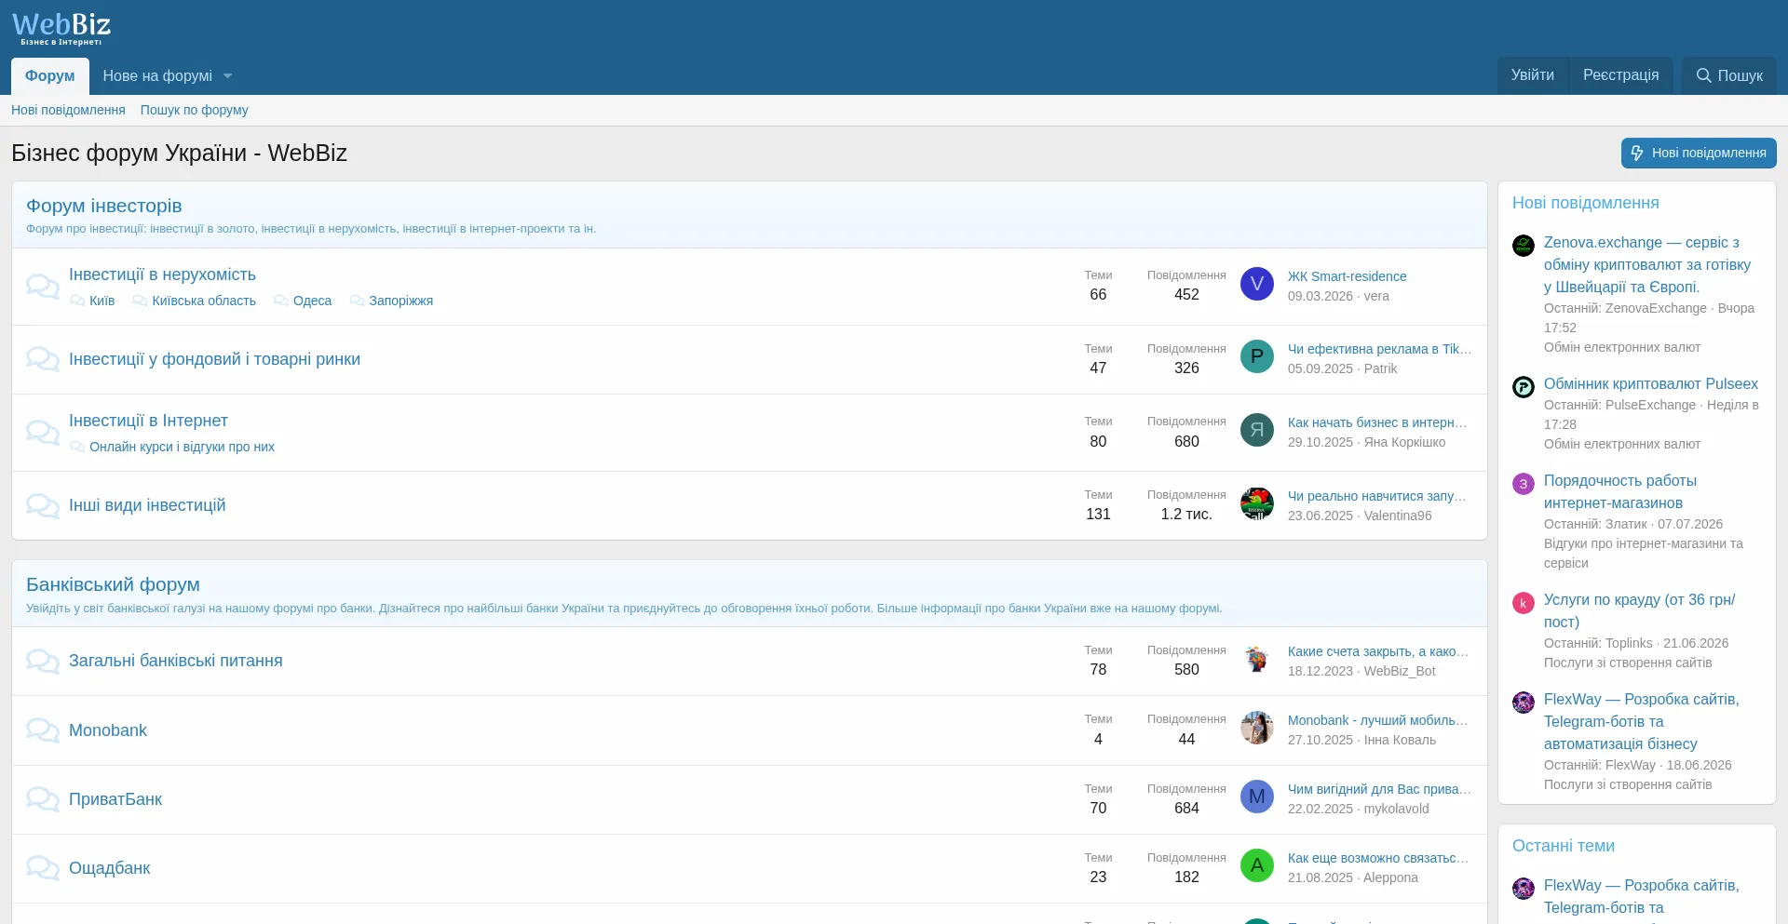Open Monobank forum
Image resolution: width=1788 pixels, height=924 pixels.
click(x=108, y=730)
